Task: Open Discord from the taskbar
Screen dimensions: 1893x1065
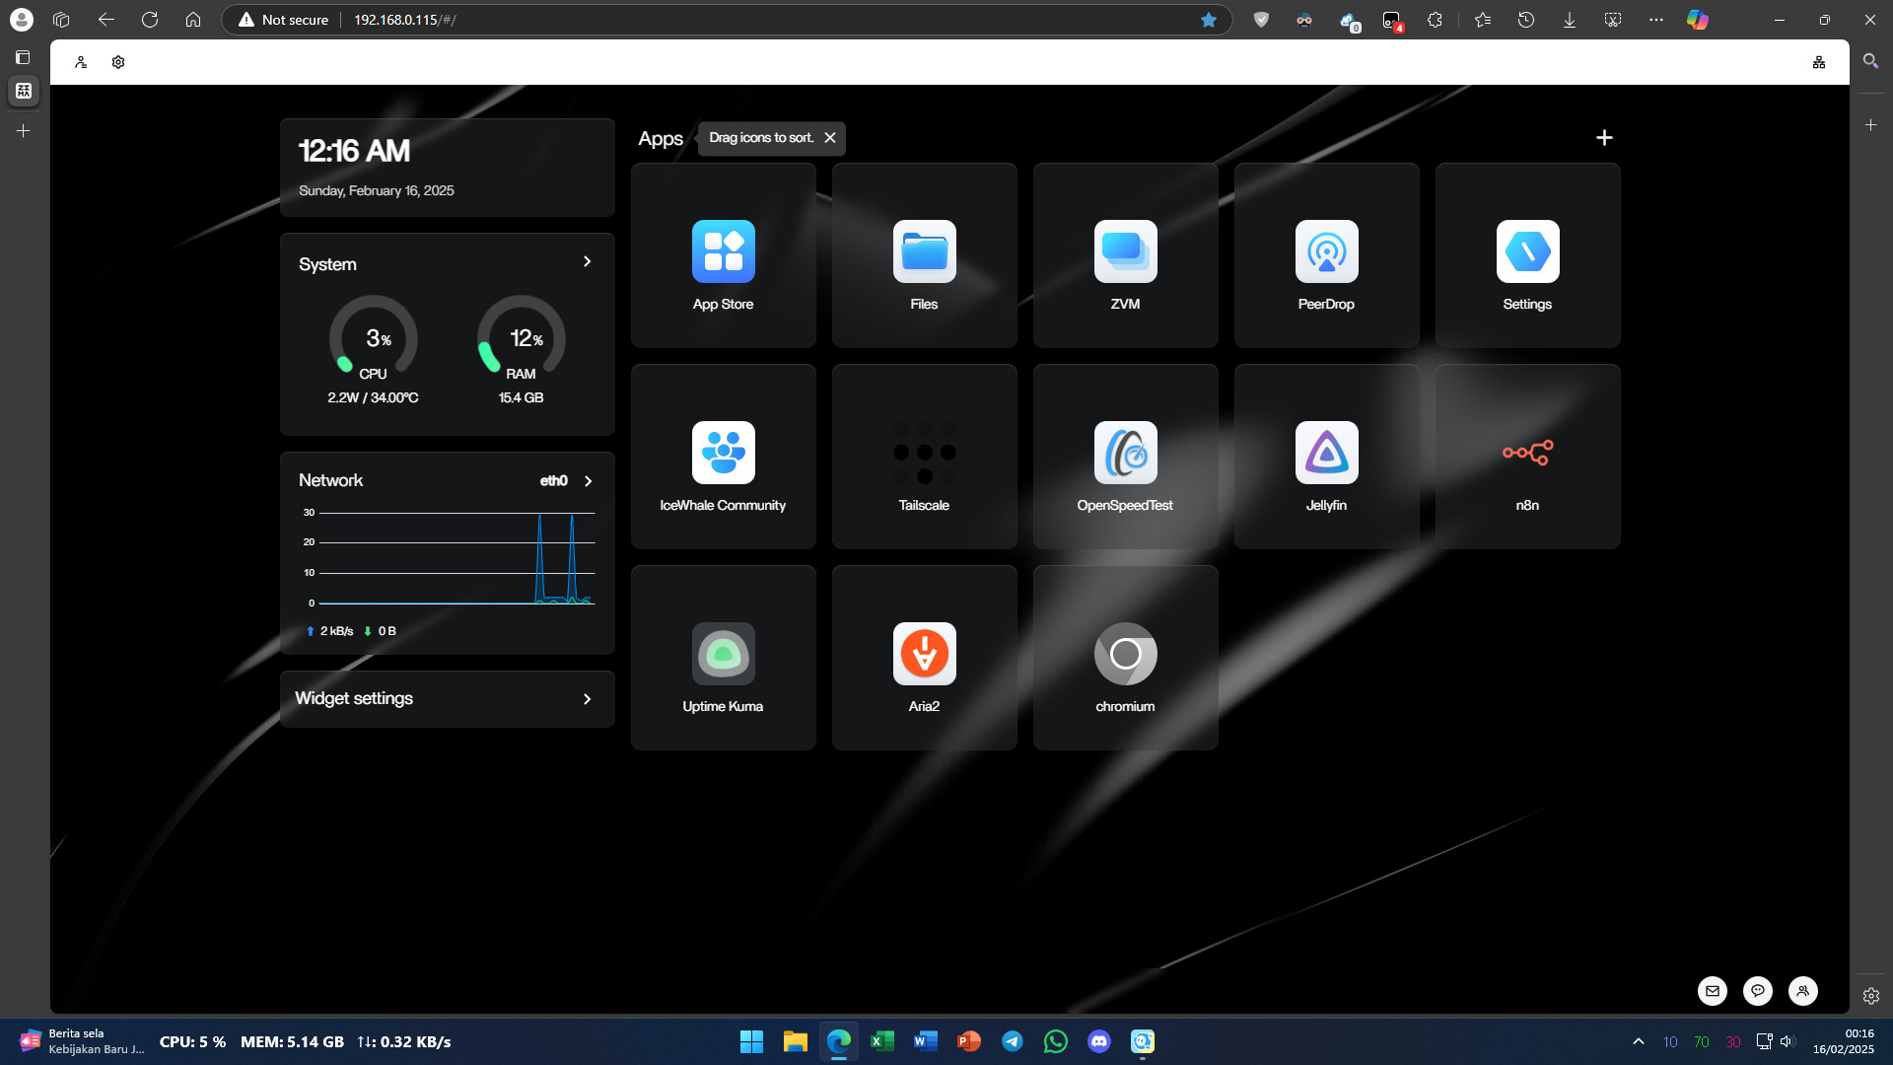Action: 1099,1041
